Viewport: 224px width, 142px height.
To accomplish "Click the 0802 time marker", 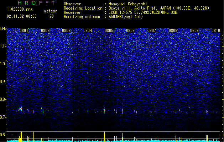I will (x=45, y=31).
